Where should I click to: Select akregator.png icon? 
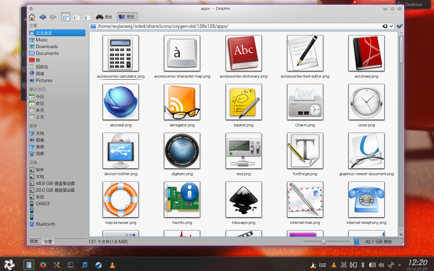(182, 102)
